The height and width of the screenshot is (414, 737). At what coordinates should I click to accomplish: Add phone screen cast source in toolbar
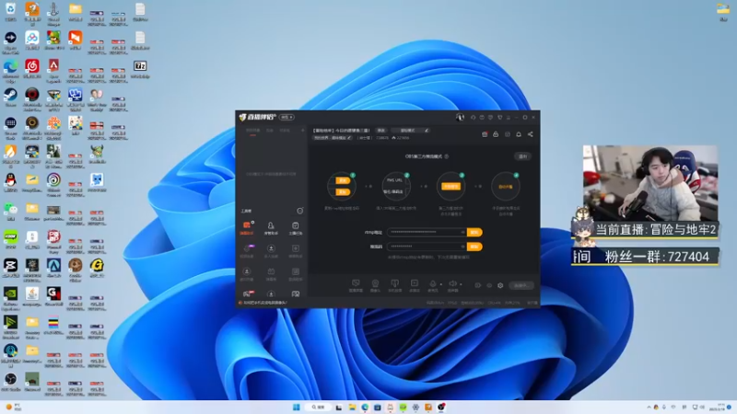[395, 285]
